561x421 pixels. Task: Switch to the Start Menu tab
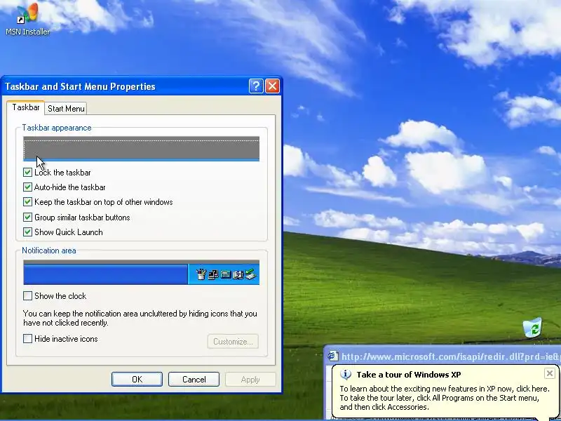66,109
